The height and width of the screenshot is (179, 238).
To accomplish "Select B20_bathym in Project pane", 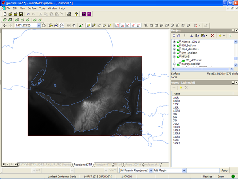I will (x=189, y=45).
